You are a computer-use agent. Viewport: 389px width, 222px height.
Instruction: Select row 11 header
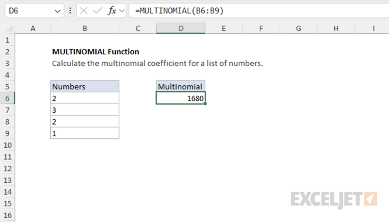pyautogui.click(x=8, y=157)
